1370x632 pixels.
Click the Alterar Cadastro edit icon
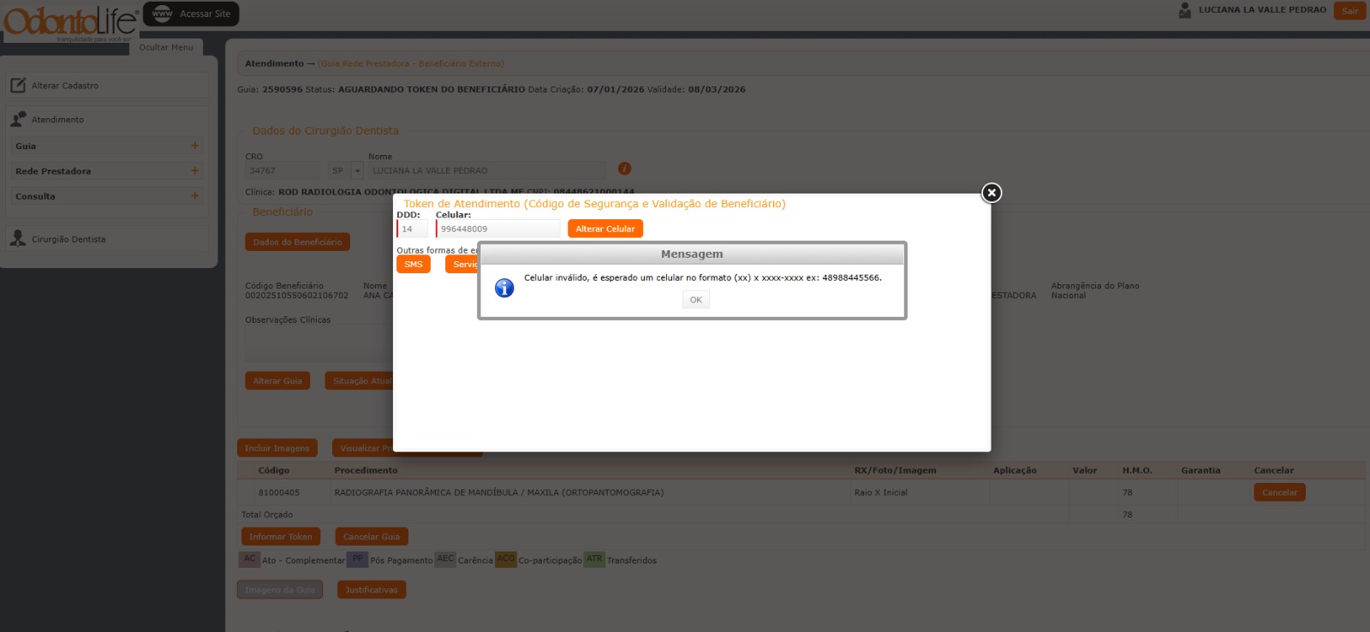(x=18, y=85)
